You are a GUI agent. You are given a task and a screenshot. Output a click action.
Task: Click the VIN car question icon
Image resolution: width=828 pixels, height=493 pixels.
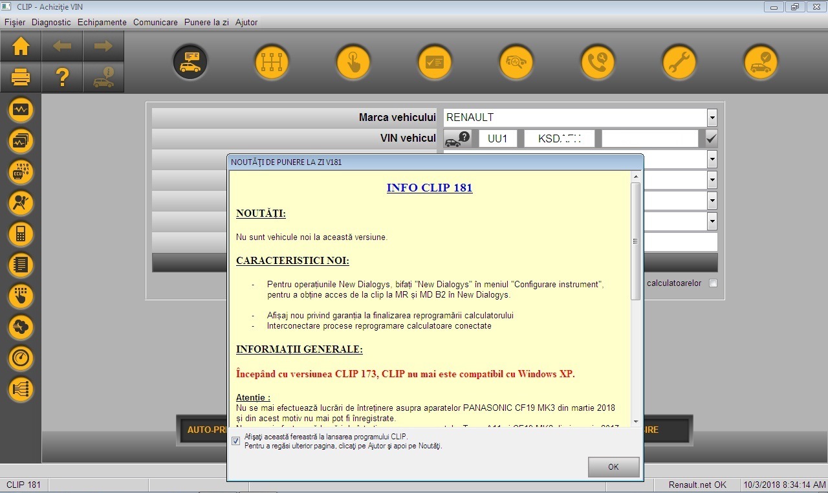pos(459,138)
